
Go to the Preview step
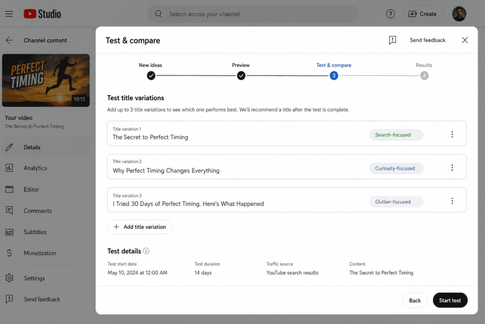pos(241,75)
